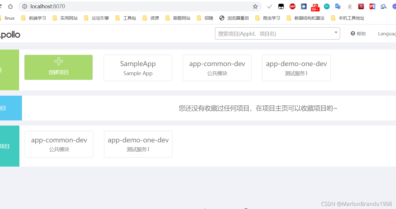The width and height of the screenshot is (396, 209).
Task: Click the localhost:8070 address bar
Action: click(x=140, y=6)
